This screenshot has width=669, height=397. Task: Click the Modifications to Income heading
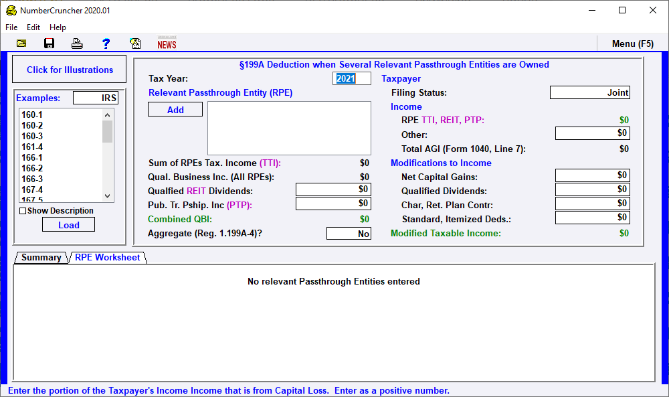pos(441,163)
